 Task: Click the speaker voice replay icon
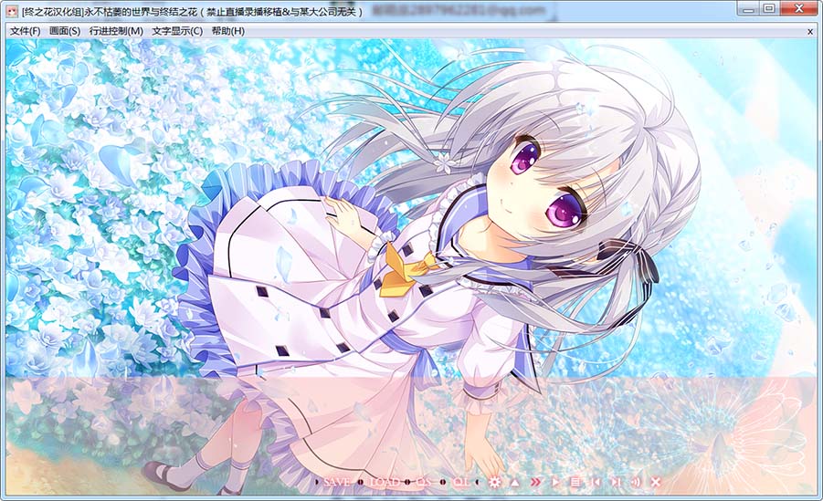[x=635, y=481]
